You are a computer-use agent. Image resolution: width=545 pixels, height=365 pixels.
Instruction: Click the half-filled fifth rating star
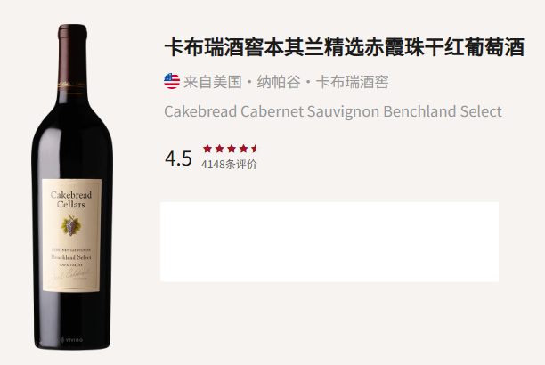coord(255,149)
